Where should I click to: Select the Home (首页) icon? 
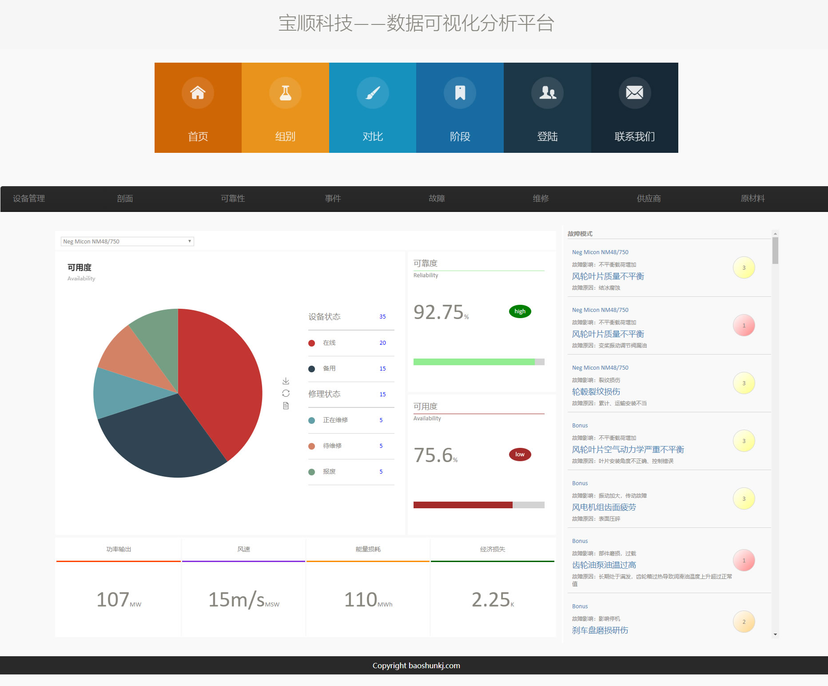click(x=198, y=93)
